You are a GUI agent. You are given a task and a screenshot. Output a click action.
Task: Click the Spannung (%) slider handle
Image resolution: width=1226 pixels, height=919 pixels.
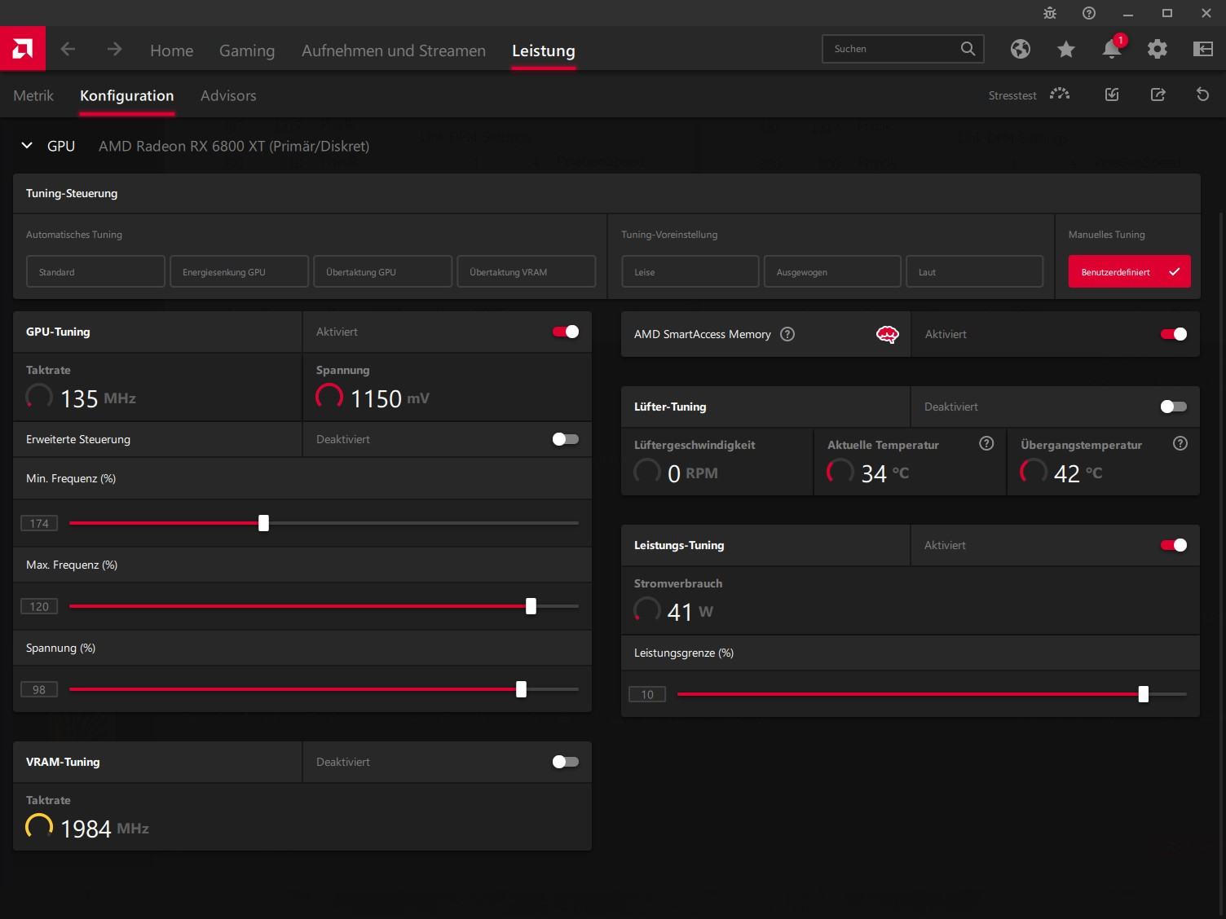pos(521,689)
